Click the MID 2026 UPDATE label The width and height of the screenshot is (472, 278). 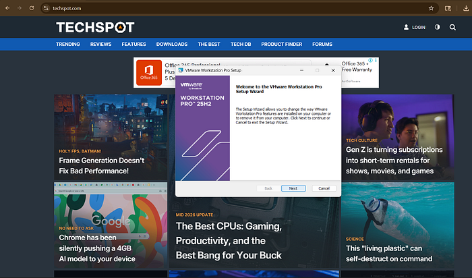click(x=194, y=215)
